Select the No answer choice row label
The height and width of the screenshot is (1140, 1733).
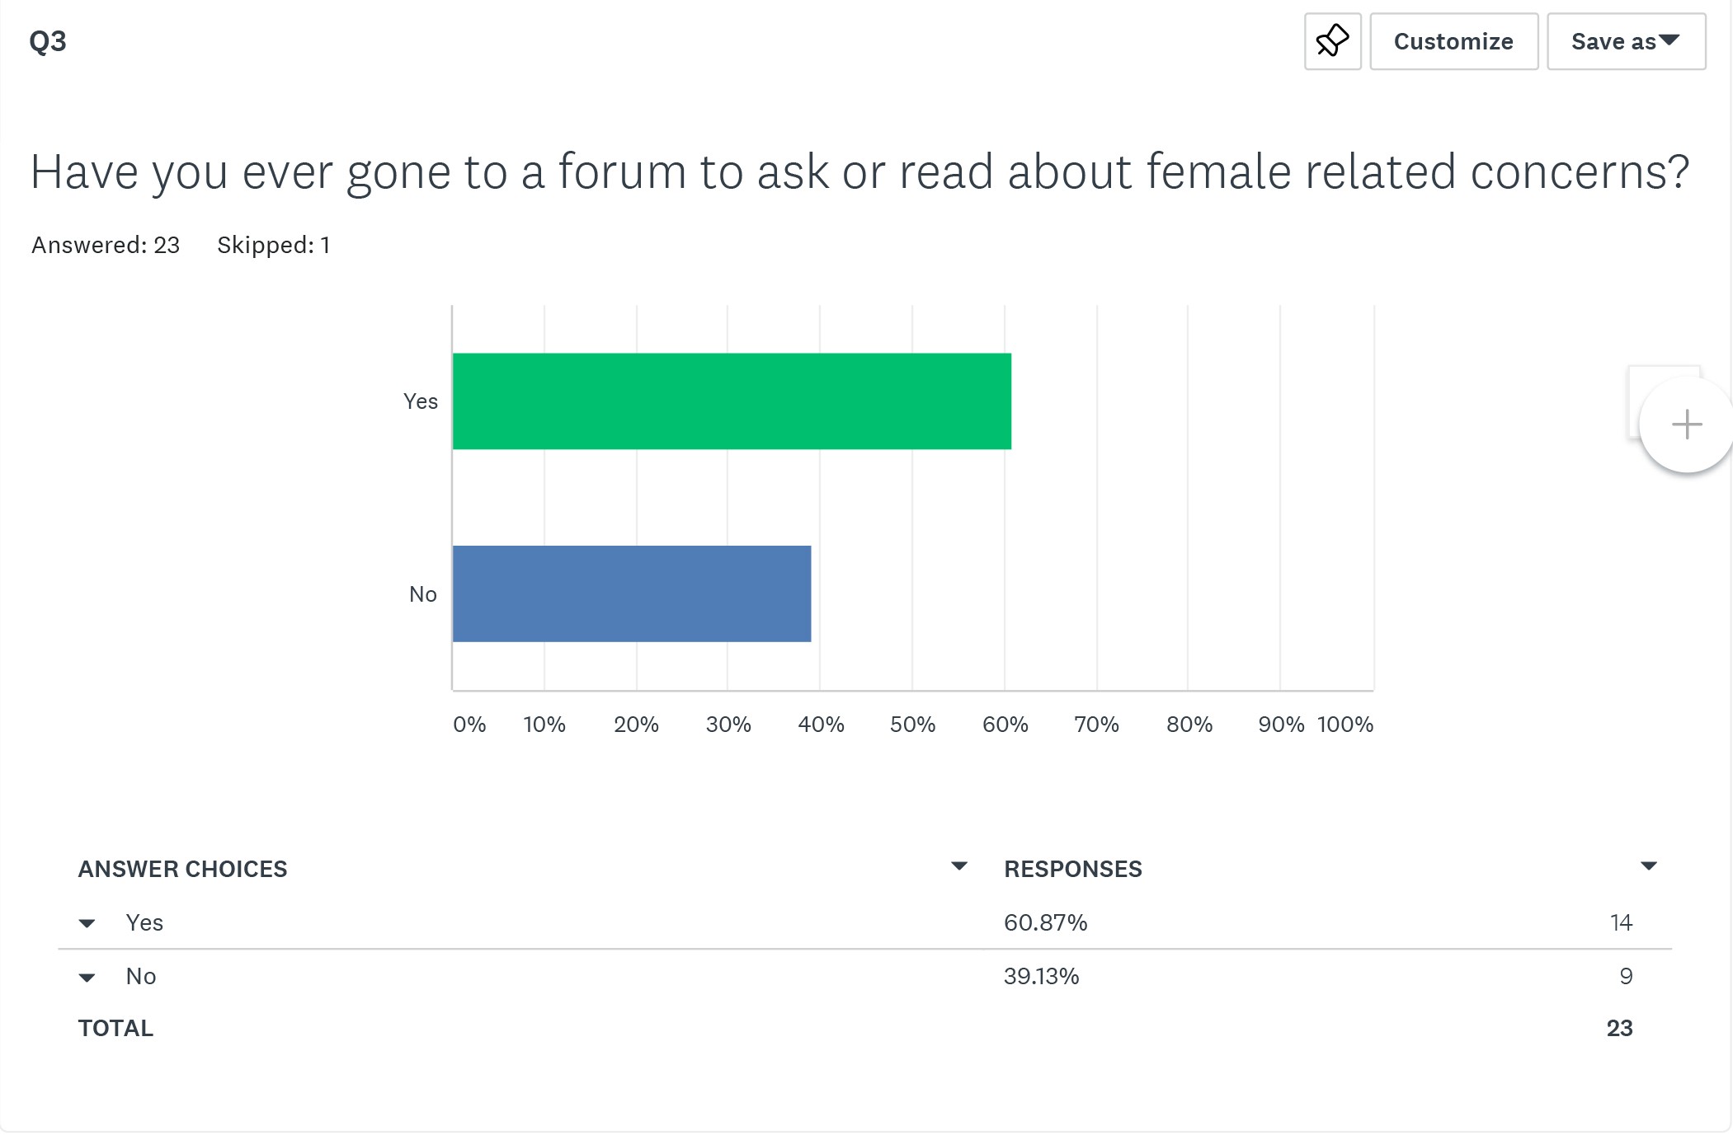pyautogui.click(x=141, y=977)
